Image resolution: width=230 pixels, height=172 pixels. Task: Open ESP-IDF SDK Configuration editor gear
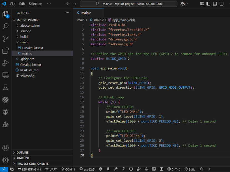[x=101, y=169]
